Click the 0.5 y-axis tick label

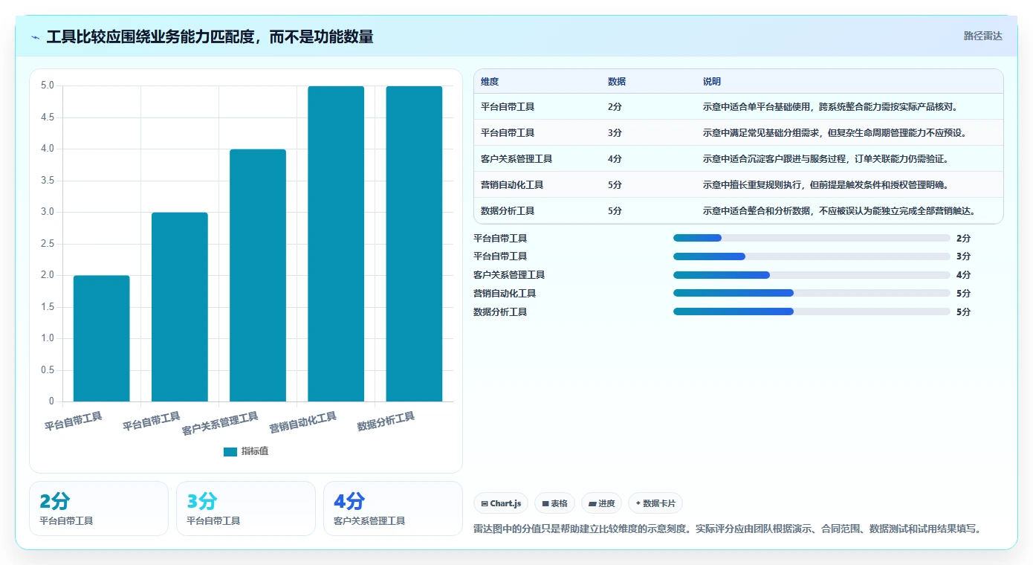pyautogui.click(x=48, y=370)
